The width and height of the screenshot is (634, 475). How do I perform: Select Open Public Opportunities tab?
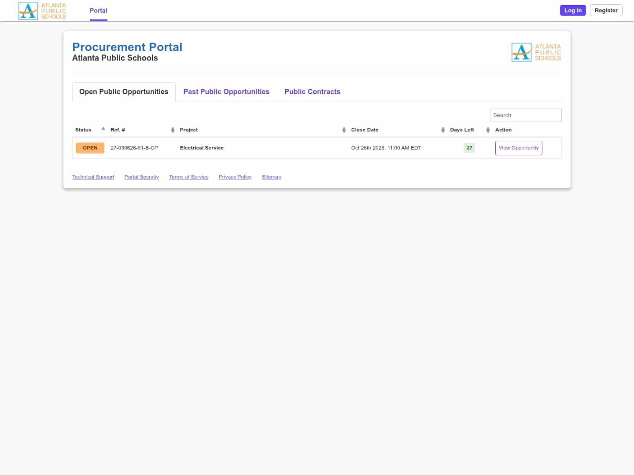tap(124, 91)
